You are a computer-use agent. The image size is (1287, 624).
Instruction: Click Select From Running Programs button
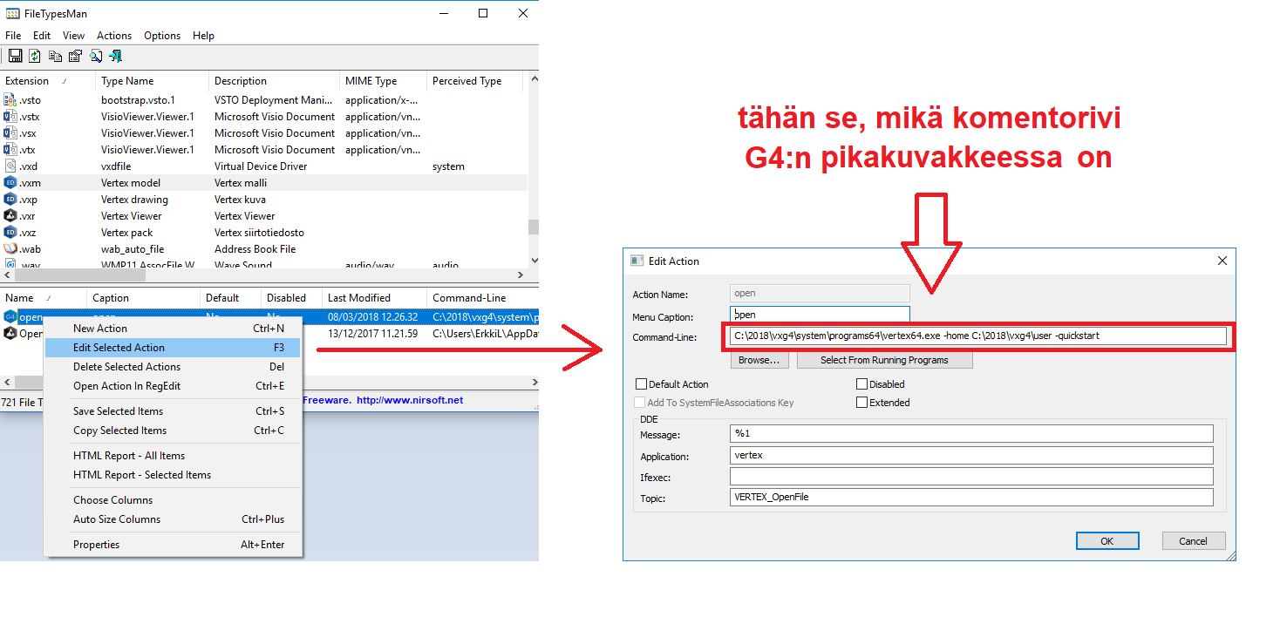[884, 360]
